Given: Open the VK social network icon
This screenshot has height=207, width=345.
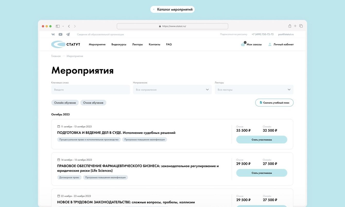Looking at the screenshot, I should [53, 34].
